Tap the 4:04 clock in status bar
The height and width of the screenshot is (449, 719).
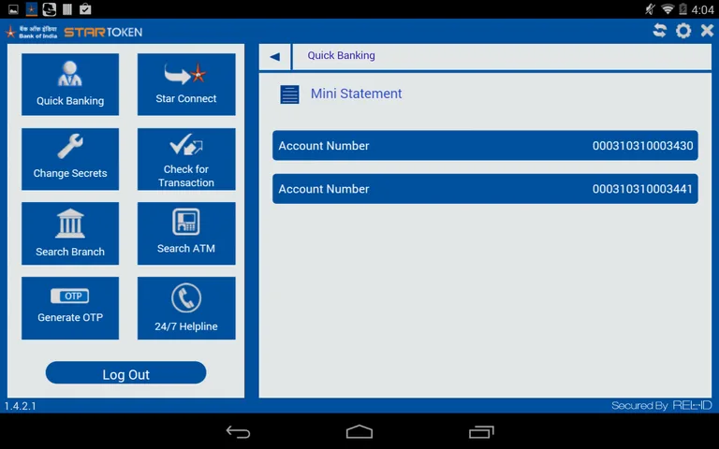coord(702,9)
